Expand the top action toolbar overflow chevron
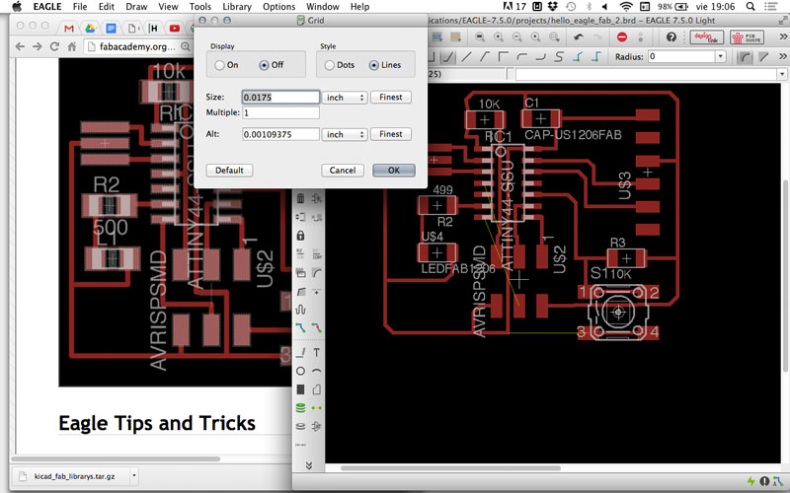Screen dimensions: 790x493 tap(782, 36)
